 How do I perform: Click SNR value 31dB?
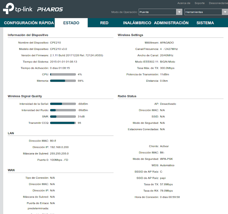pos(81,117)
